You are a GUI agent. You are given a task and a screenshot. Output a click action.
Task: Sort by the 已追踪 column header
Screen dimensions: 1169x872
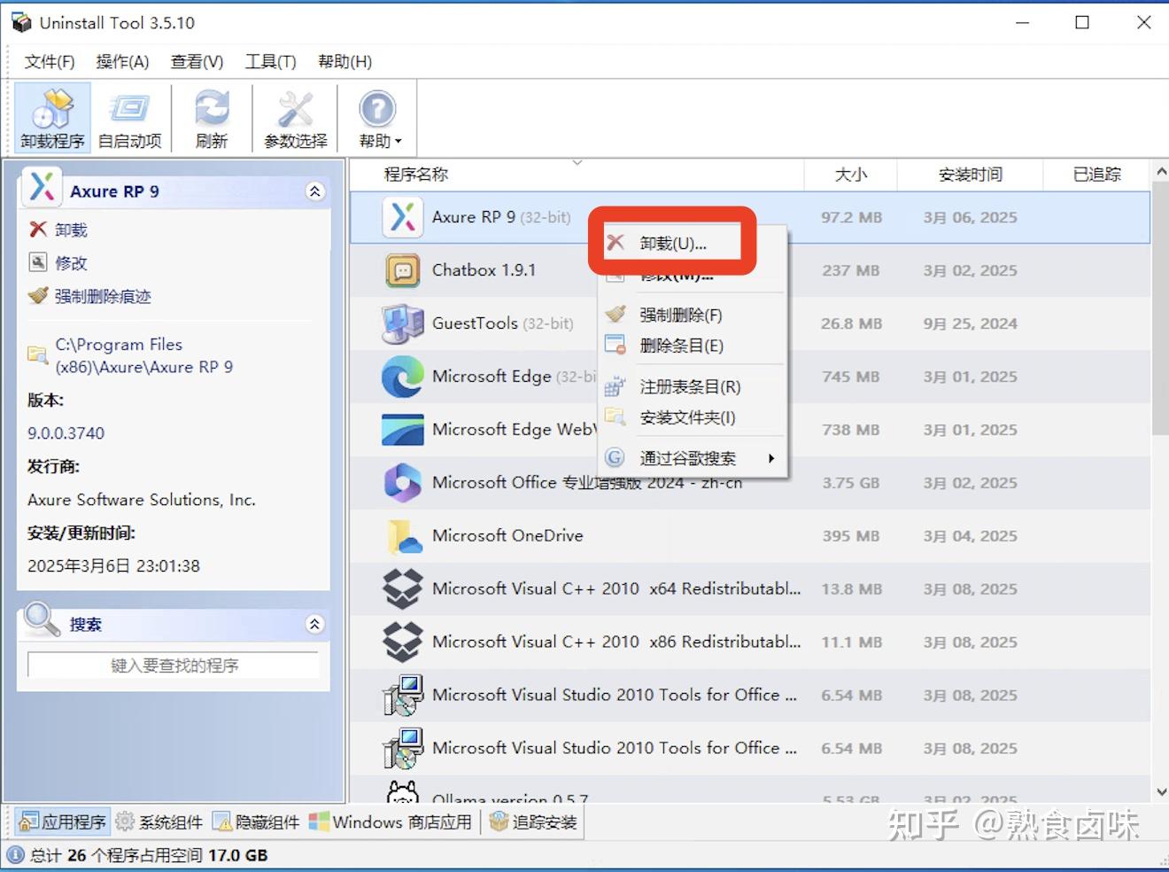(x=1096, y=175)
